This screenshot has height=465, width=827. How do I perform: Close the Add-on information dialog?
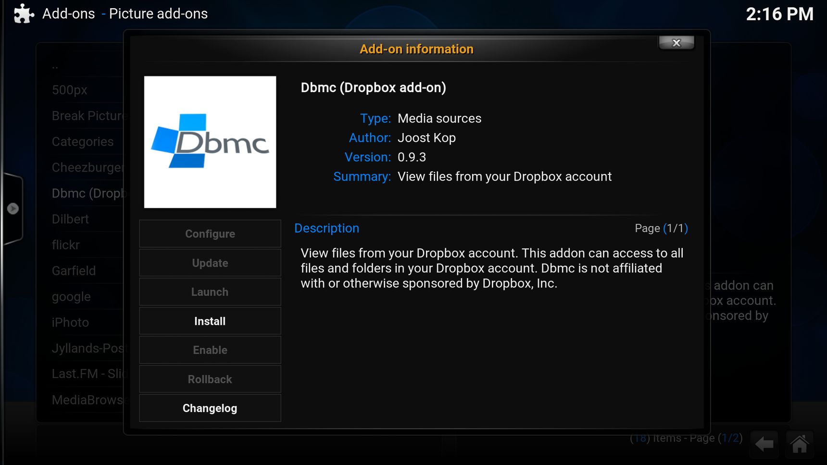tap(676, 43)
